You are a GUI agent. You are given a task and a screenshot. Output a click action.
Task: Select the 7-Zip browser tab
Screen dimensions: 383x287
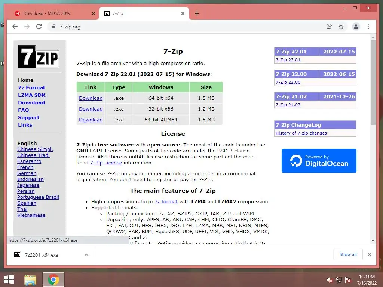tap(144, 13)
